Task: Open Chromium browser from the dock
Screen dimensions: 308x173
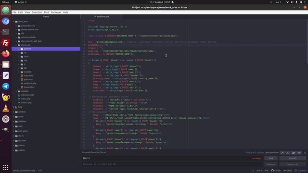Action: [6, 21]
